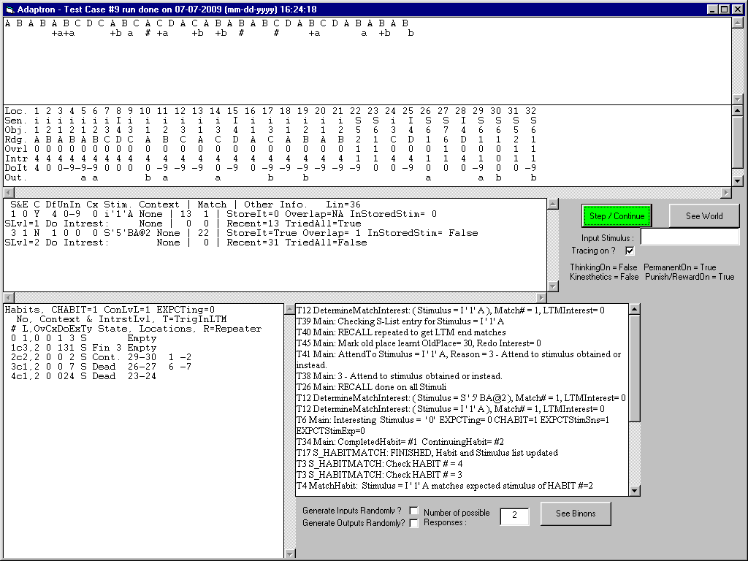Click the T12 line with Stimulus S'5'BA@2
The image size is (748, 561).
click(x=461, y=398)
